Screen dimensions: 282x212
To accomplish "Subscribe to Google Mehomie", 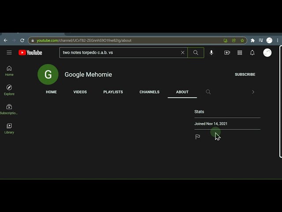I will tap(245, 75).
